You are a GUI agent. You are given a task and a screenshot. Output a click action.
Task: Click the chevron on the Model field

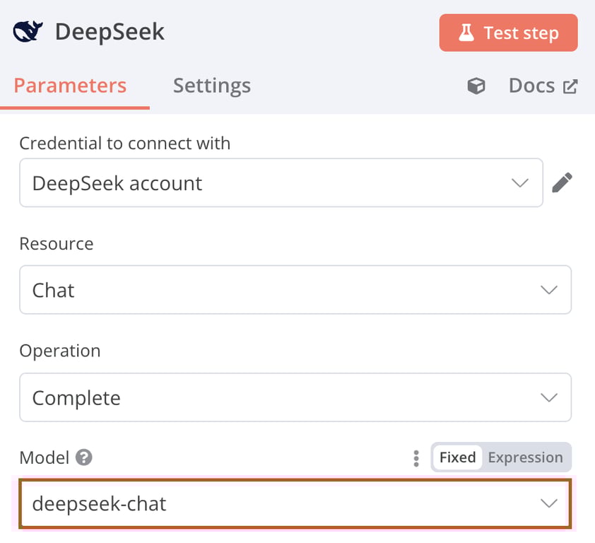pyautogui.click(x=549, y=503)
